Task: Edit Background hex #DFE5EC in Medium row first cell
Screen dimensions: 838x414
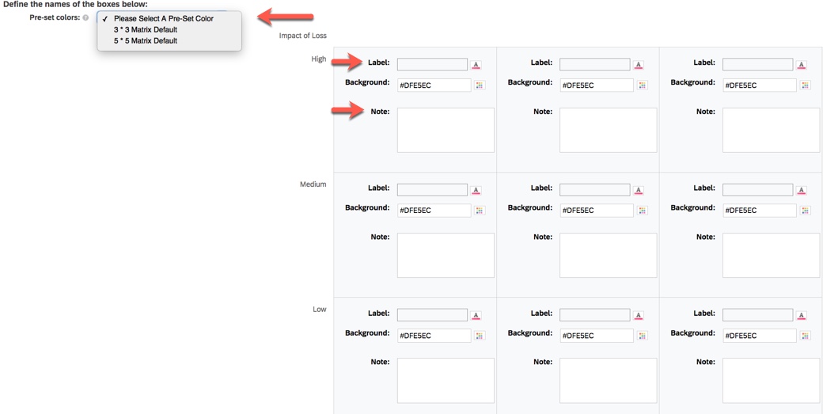Action: click(434, 211)
